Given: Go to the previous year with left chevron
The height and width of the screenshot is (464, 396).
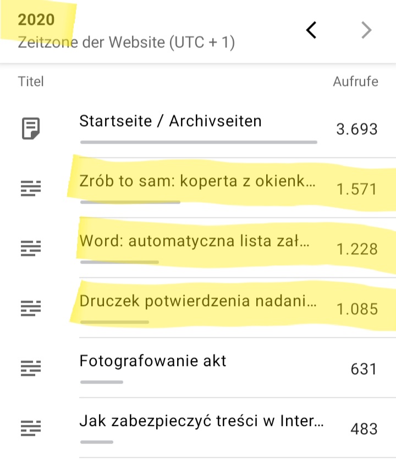Looking at the screenshot, I should [x=311, y=31].
